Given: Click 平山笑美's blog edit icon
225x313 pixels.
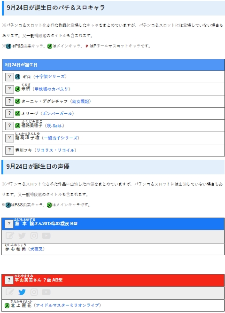Looking at the screenshot, I should 10,292.
